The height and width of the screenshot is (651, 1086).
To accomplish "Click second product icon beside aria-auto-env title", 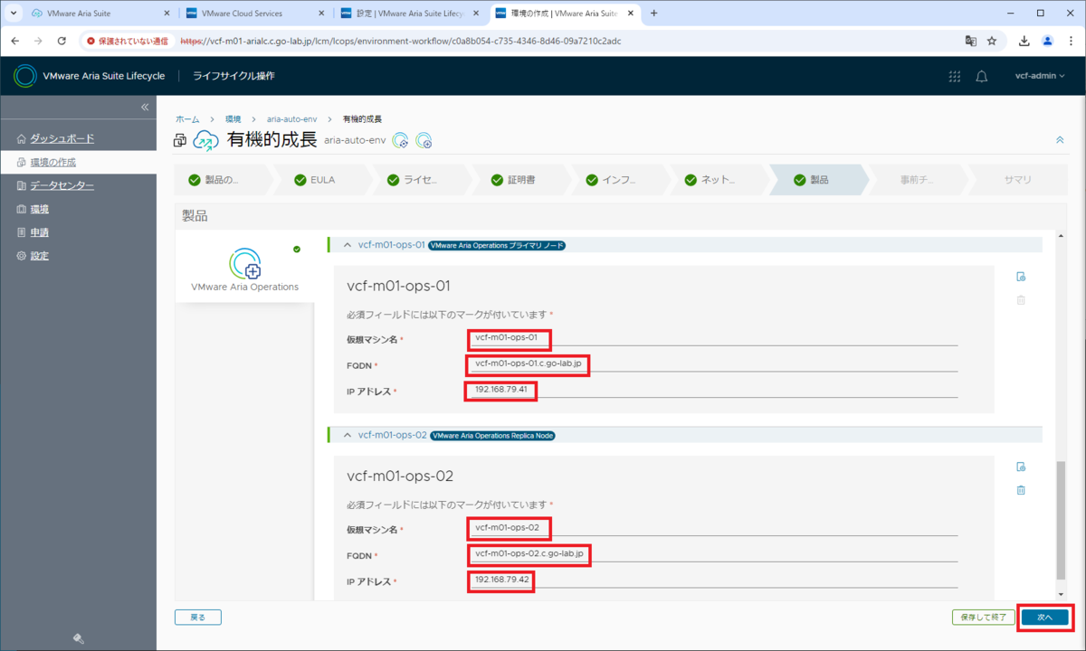I will coord(424,140).
